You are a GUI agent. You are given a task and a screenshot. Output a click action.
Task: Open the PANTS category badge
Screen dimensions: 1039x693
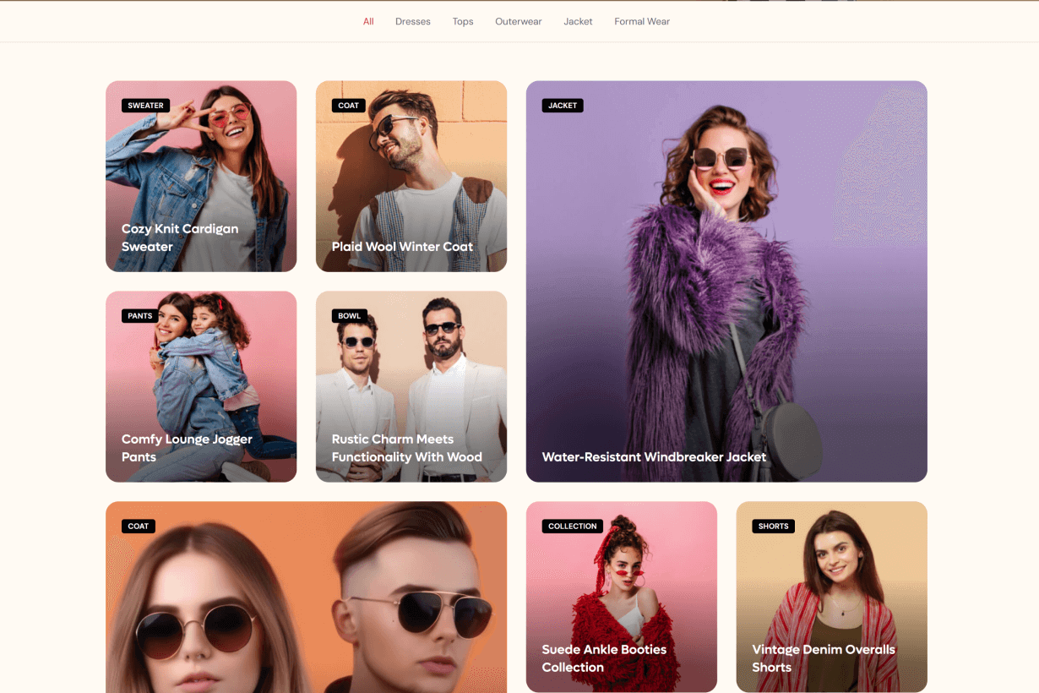tap(140, 316)
